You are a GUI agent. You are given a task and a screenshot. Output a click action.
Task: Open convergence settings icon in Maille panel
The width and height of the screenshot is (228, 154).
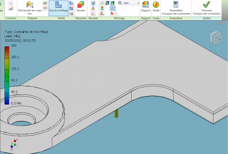(x=71, y=13)
